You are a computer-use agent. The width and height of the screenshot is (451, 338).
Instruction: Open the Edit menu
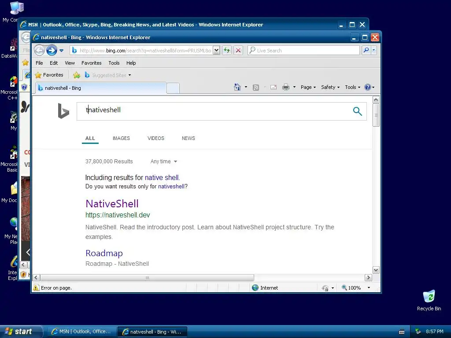[54, 63]
